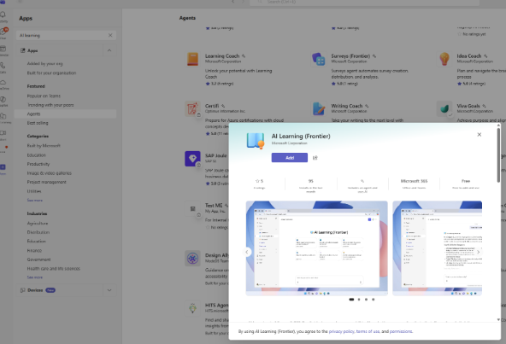Open Learning Coach app title

click(222, 55)
